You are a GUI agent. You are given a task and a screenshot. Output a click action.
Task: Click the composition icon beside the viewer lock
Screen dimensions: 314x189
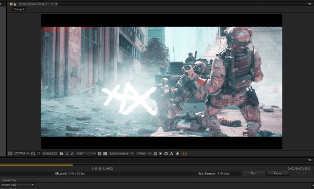click(11, 4)
